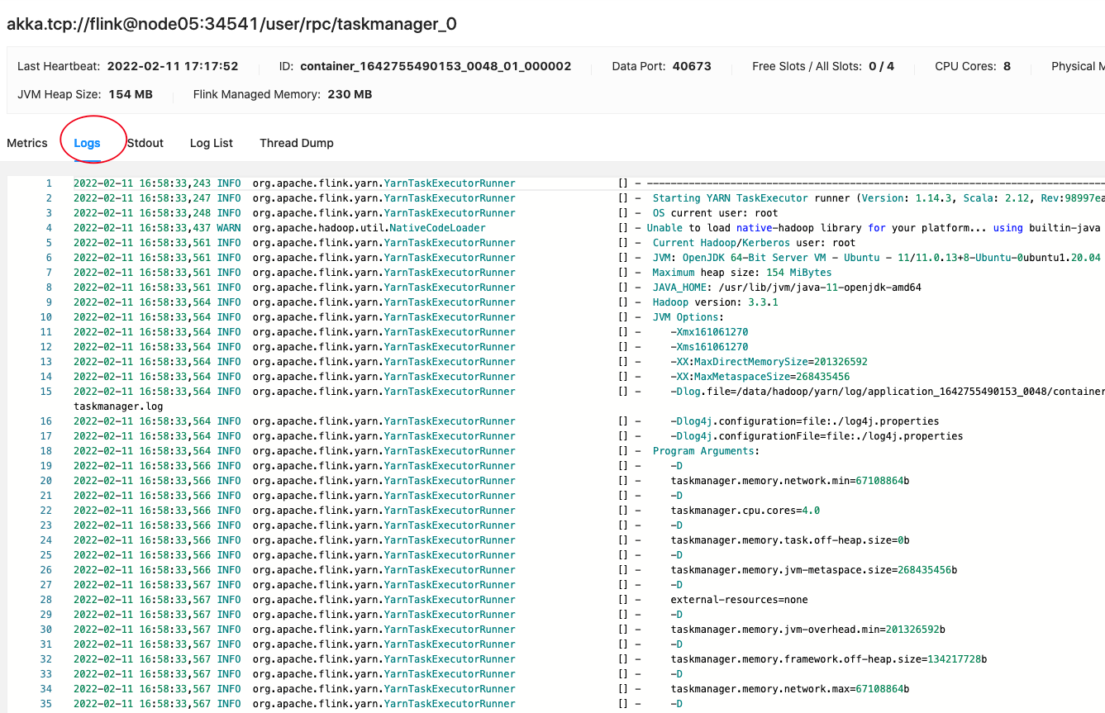Click 'Current Hadoop/Kerberos user: root' text
The height and width of the screenshot is (713, 1105).
tap(754, 243)
